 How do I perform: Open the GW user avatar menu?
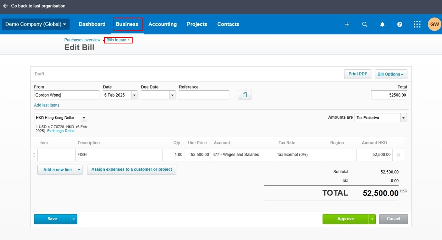tap(434, 24)
